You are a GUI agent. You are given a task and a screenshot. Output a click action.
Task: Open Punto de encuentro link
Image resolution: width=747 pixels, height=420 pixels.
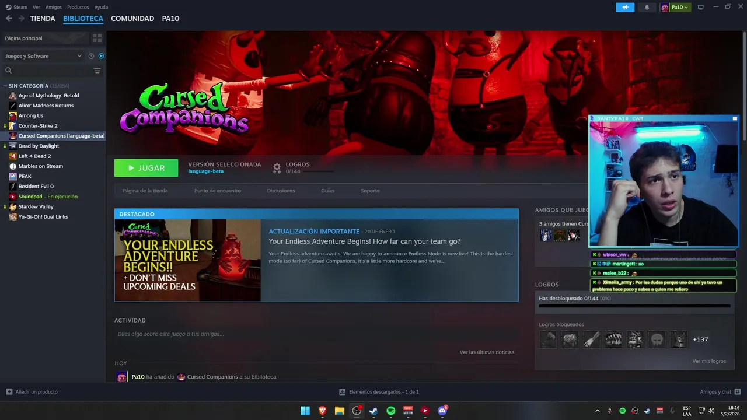(218, 191)
